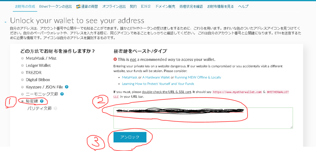Click the アンロック button

click(x=130, y=137)
